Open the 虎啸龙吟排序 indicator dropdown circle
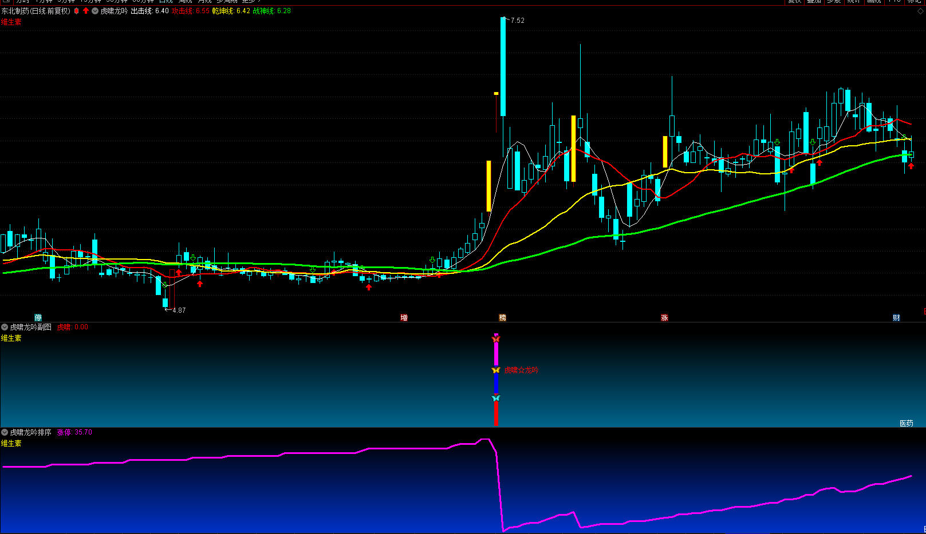The width and height of the screenshot is (926, 534). 5,432
